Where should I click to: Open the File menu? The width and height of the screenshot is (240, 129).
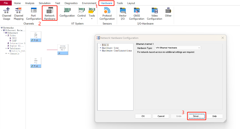click(6, 3)
